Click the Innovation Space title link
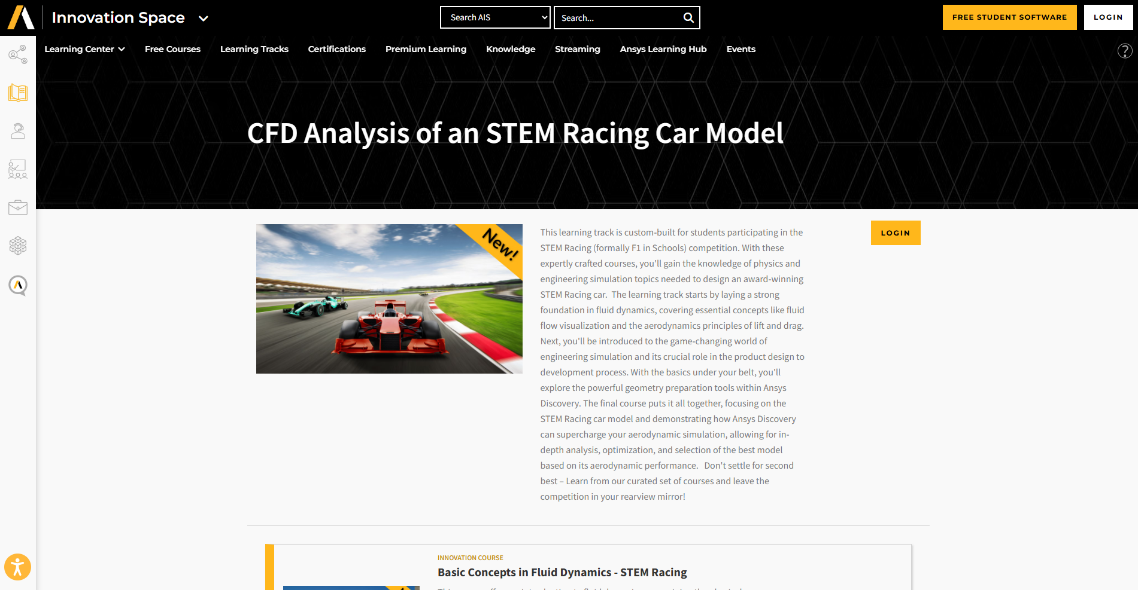Image resolution: width=1138 pixels, height=590 pixels. pos(119,17)
